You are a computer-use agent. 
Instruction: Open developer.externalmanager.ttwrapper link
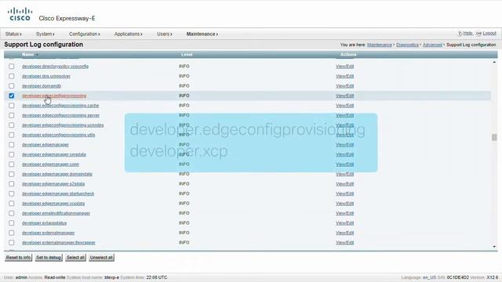(59, 243)
